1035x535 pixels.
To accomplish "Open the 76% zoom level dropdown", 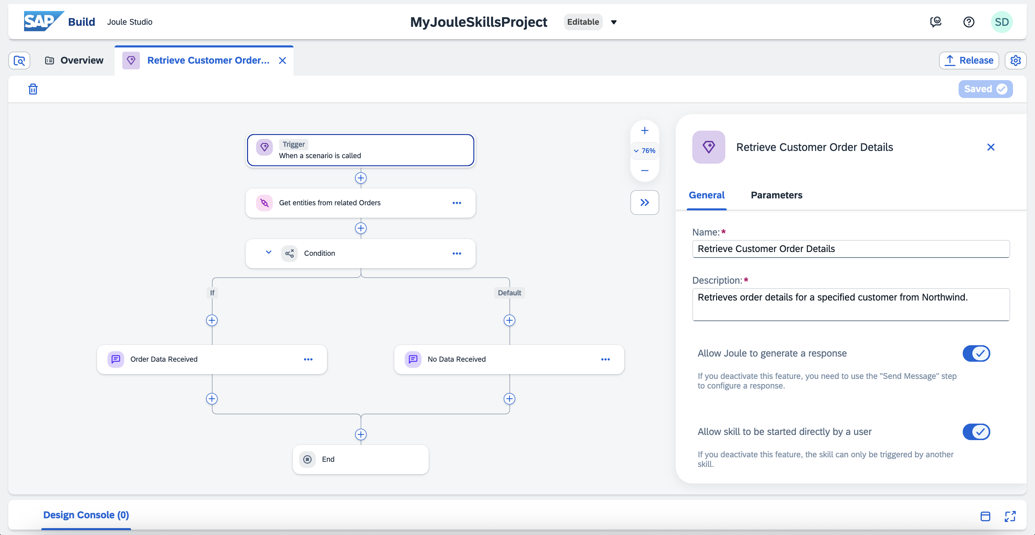I will click(644, 151).
